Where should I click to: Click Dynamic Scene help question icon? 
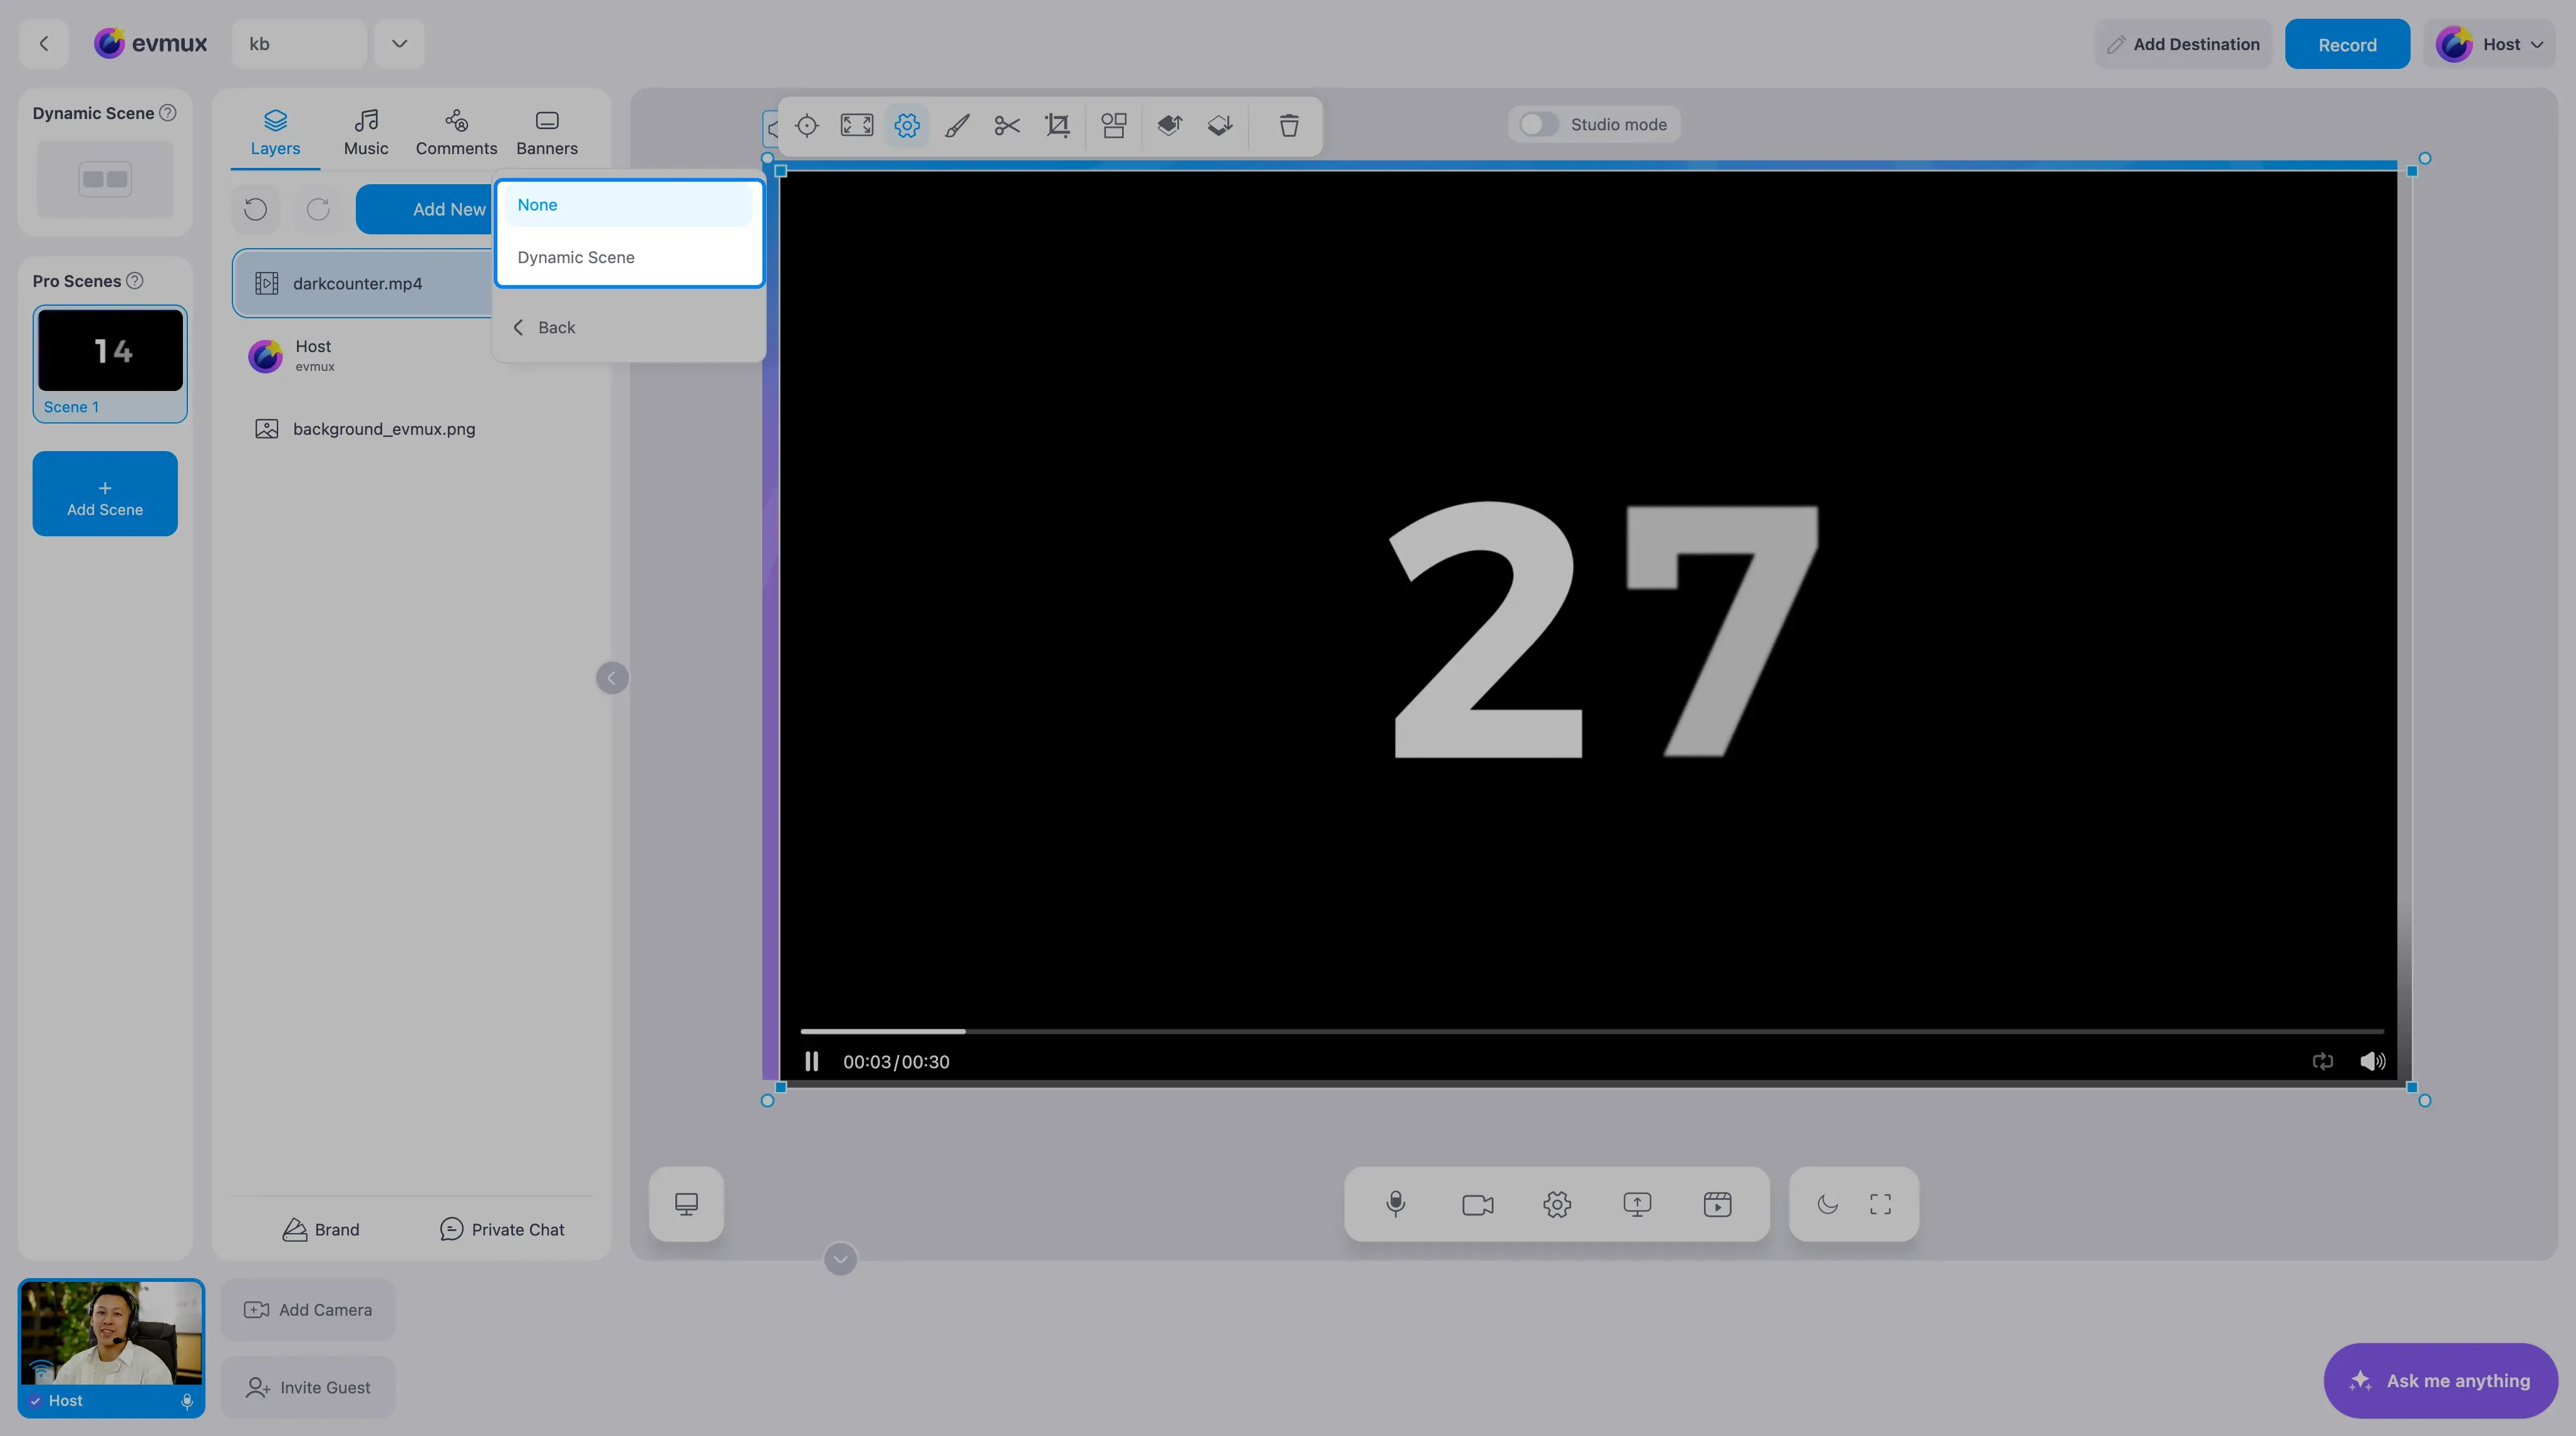coord(168,113)
